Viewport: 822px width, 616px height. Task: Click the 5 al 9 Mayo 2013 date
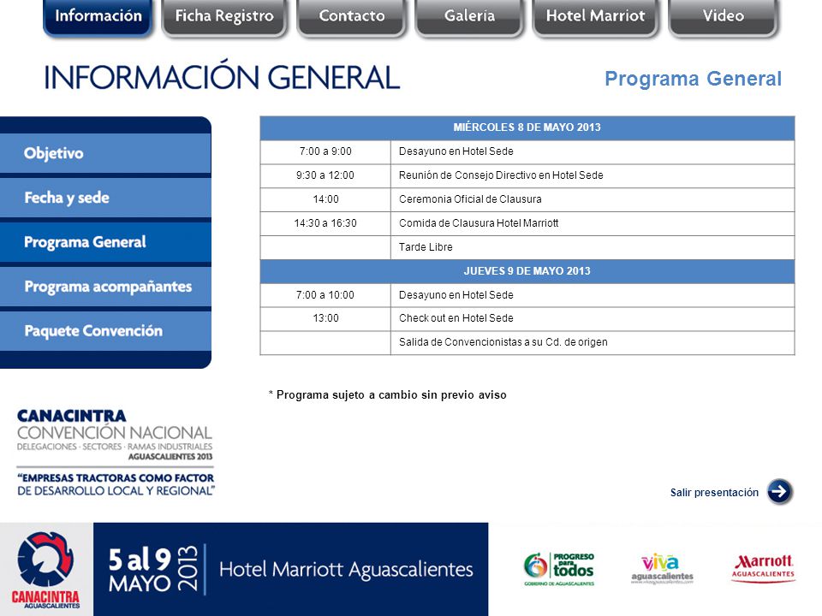point(153,570)
